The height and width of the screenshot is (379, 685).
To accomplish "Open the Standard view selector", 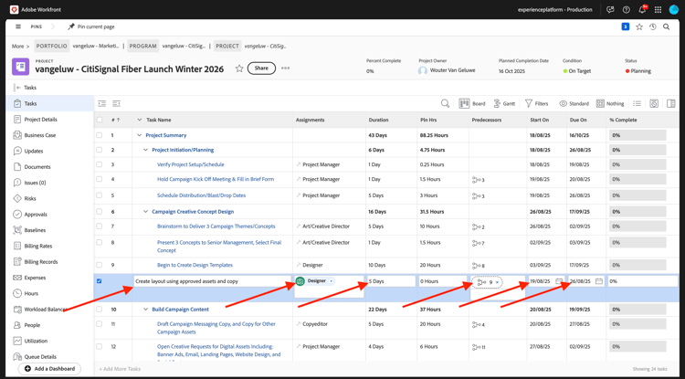I will [574, 103].
